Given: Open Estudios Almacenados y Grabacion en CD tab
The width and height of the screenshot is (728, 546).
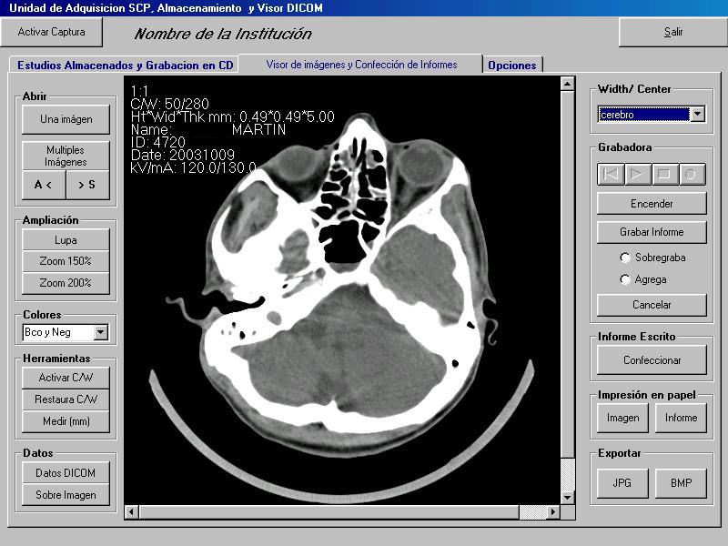Looking at the screenshot, I should point(126,66).
